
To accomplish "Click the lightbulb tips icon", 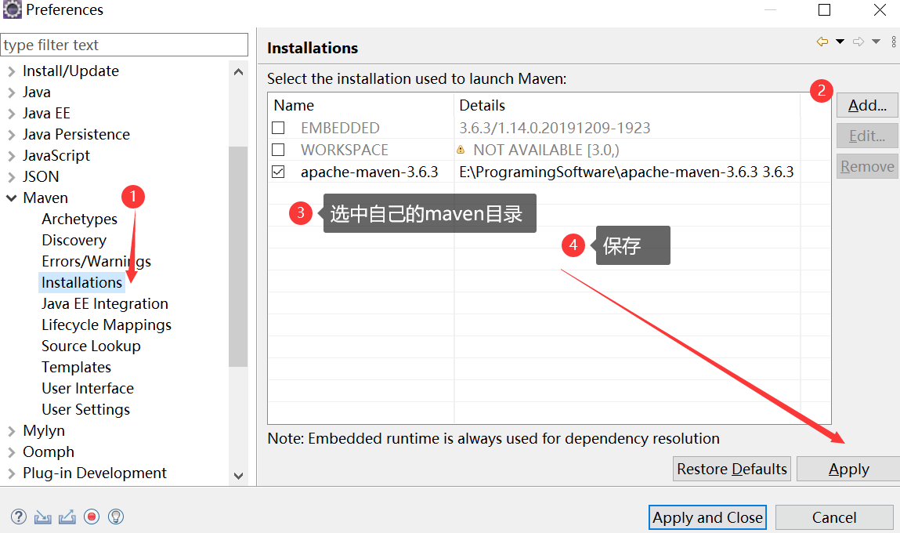I will tap(116, 517).
